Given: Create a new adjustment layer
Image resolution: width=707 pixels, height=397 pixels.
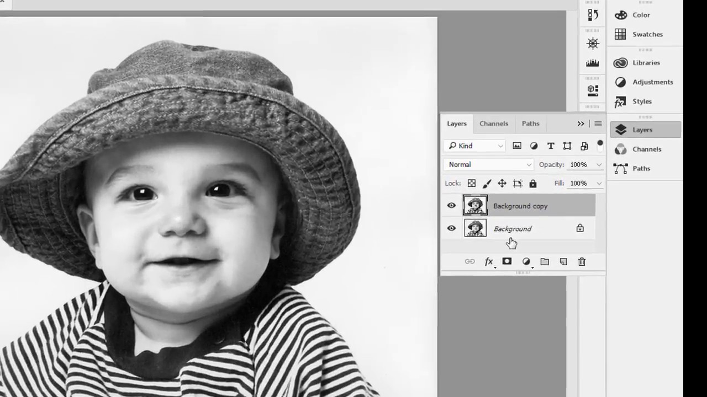Looking at the screenshot, I should pyautogui.click(x=526, y=261).
